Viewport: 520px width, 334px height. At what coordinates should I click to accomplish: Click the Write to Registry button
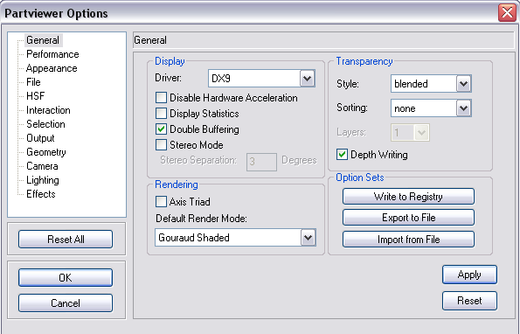tap(408, 197)
